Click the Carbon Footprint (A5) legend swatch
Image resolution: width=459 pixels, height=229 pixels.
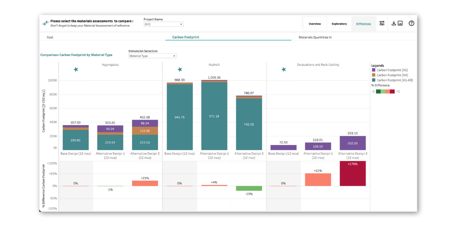tap(374, 70)
